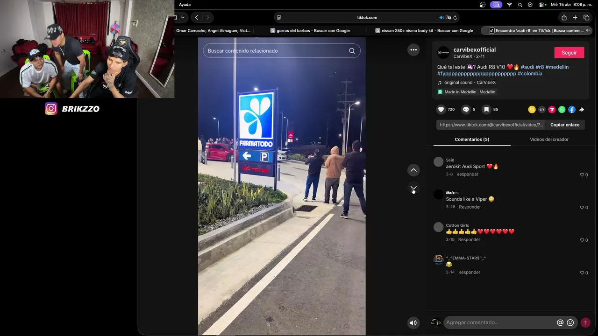The width and height of the screenshot is (598, 336).
Task: Open the comments bubble icon showing 5
Action: (466, 109)
